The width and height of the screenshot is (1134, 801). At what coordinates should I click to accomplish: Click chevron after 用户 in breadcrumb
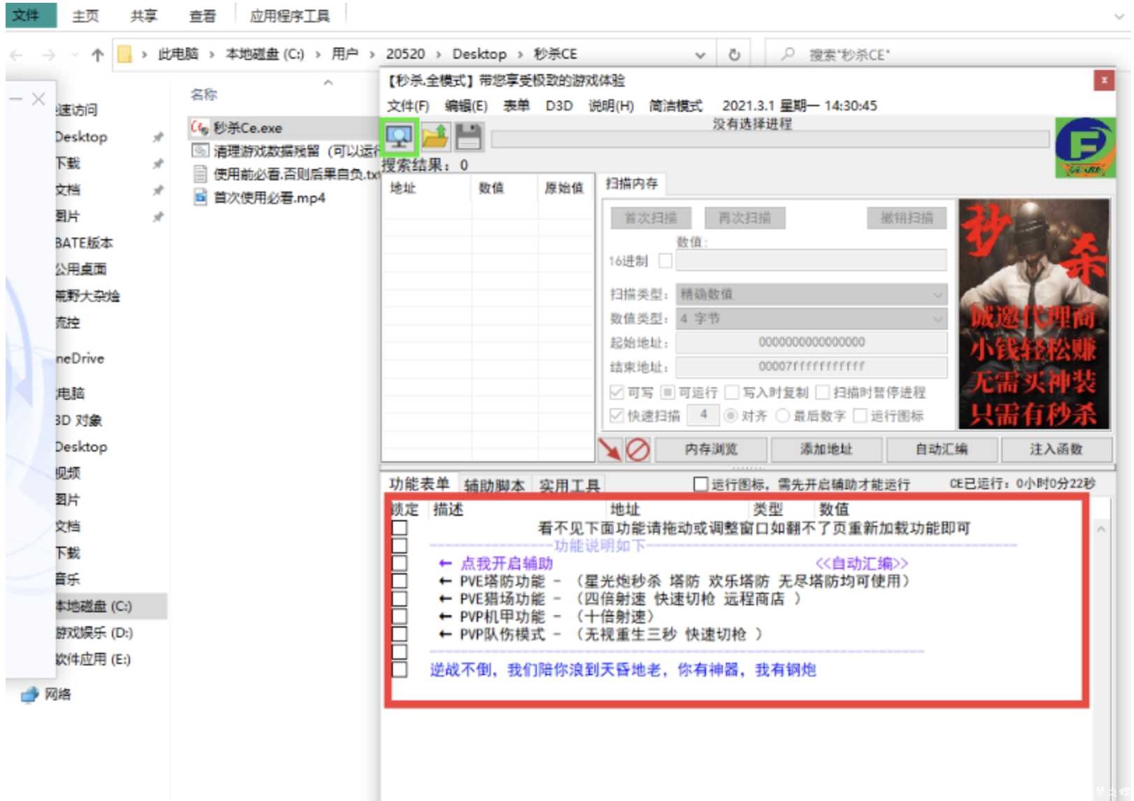pyautogui.click(x=372, y=55)
